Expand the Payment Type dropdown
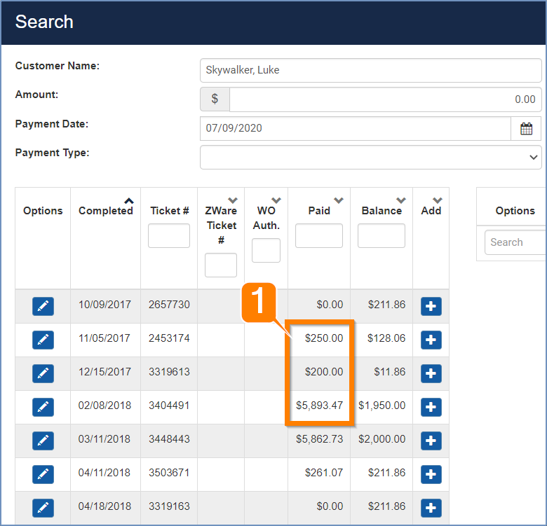The image size is (547, 526). pyautogui.click(x=370, y=158)
